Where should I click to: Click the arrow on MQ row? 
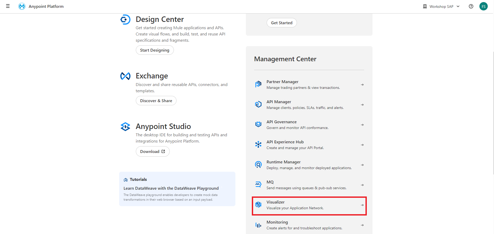[x=362, y=185]
